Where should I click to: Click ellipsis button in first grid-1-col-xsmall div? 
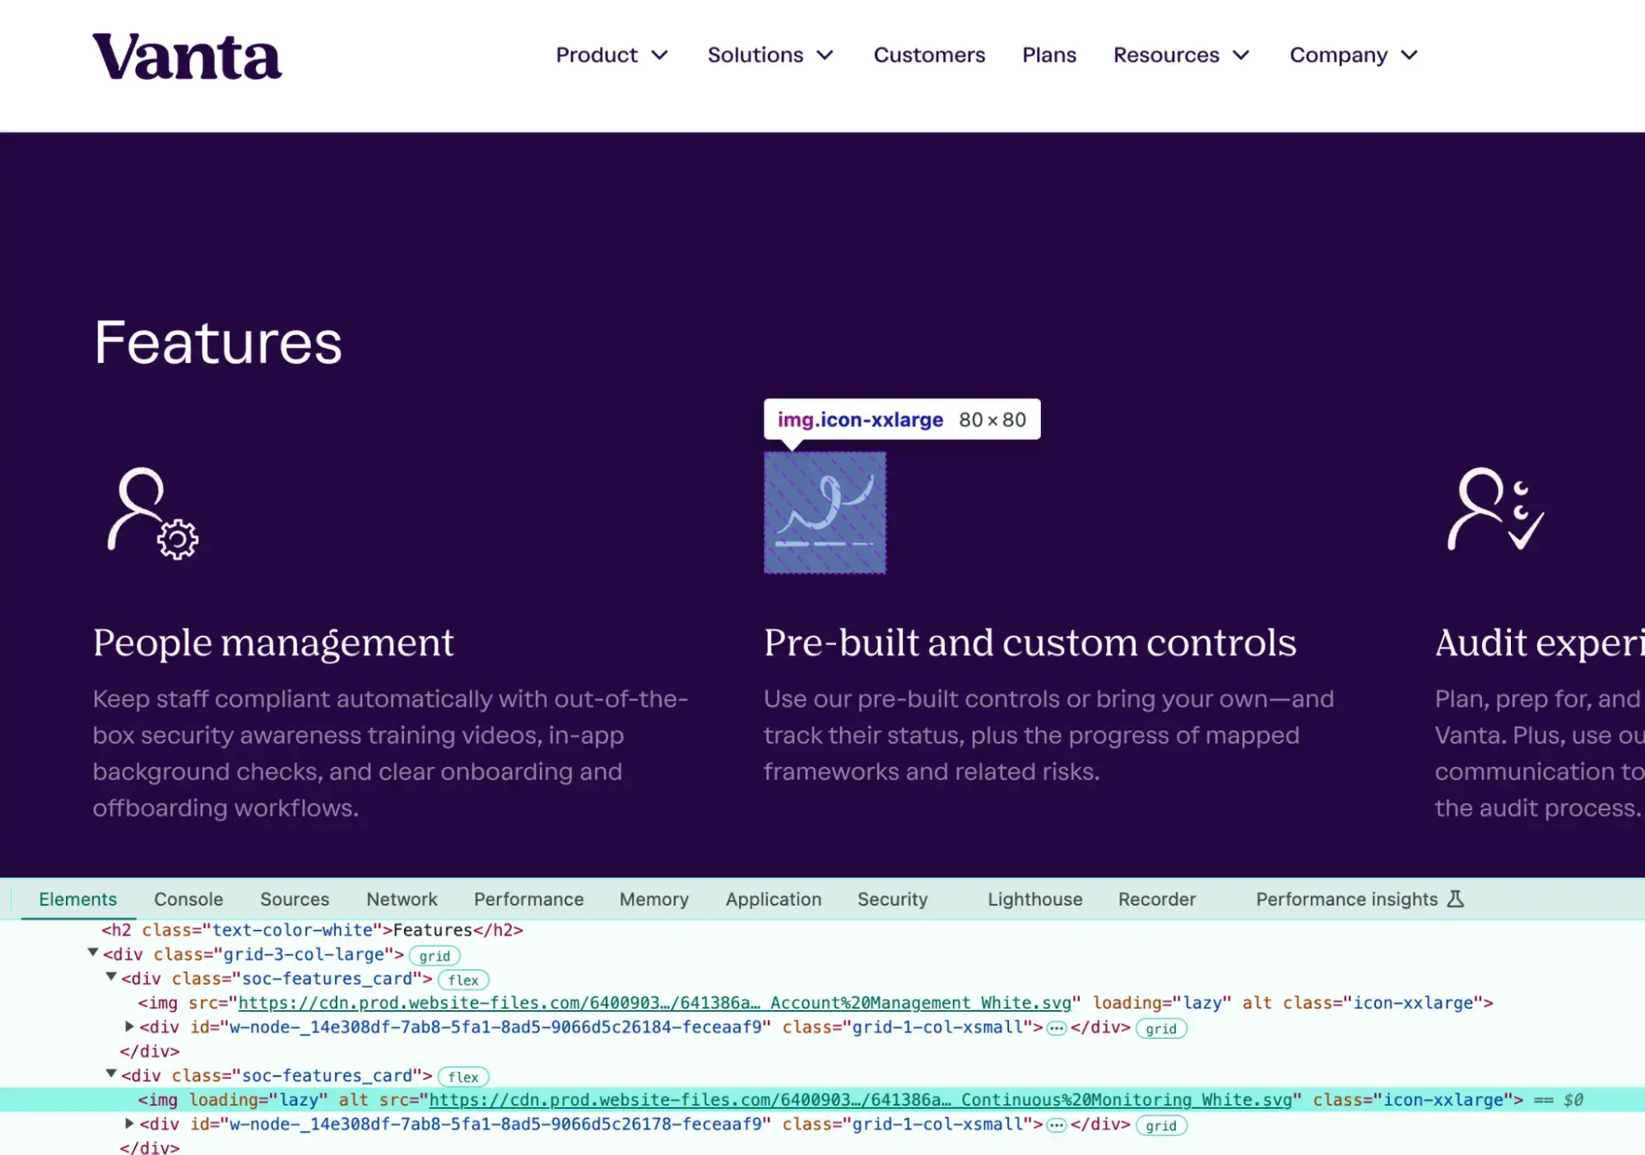pos(1057,1028)
